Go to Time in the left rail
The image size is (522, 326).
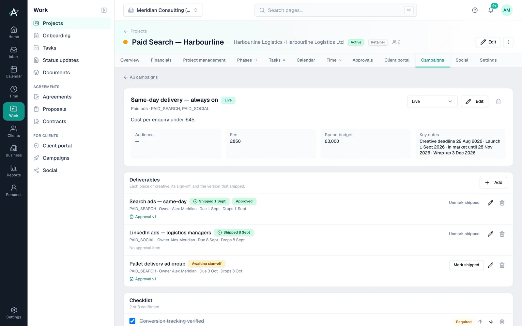pos(14,92)
